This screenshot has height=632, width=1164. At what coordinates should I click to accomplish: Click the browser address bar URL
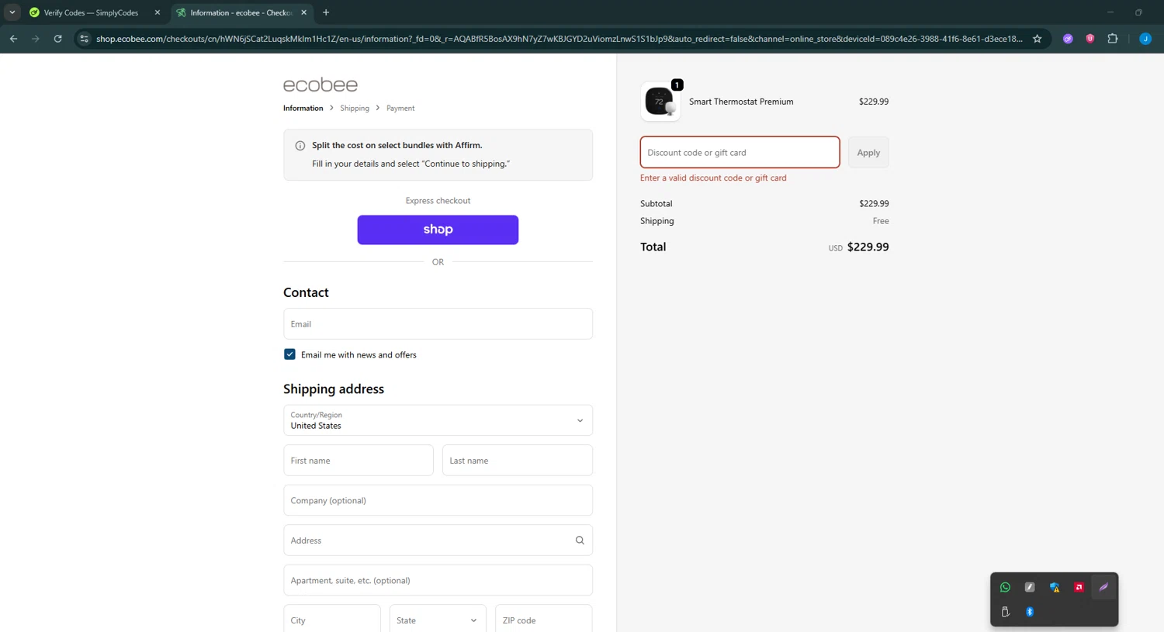coord(559,39)
